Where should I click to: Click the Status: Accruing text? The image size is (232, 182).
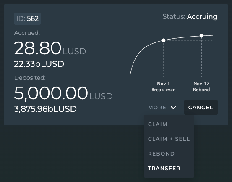(x=190, y=16)
